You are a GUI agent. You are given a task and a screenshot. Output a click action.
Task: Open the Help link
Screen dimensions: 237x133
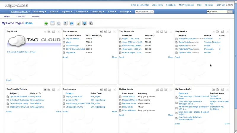199,5
